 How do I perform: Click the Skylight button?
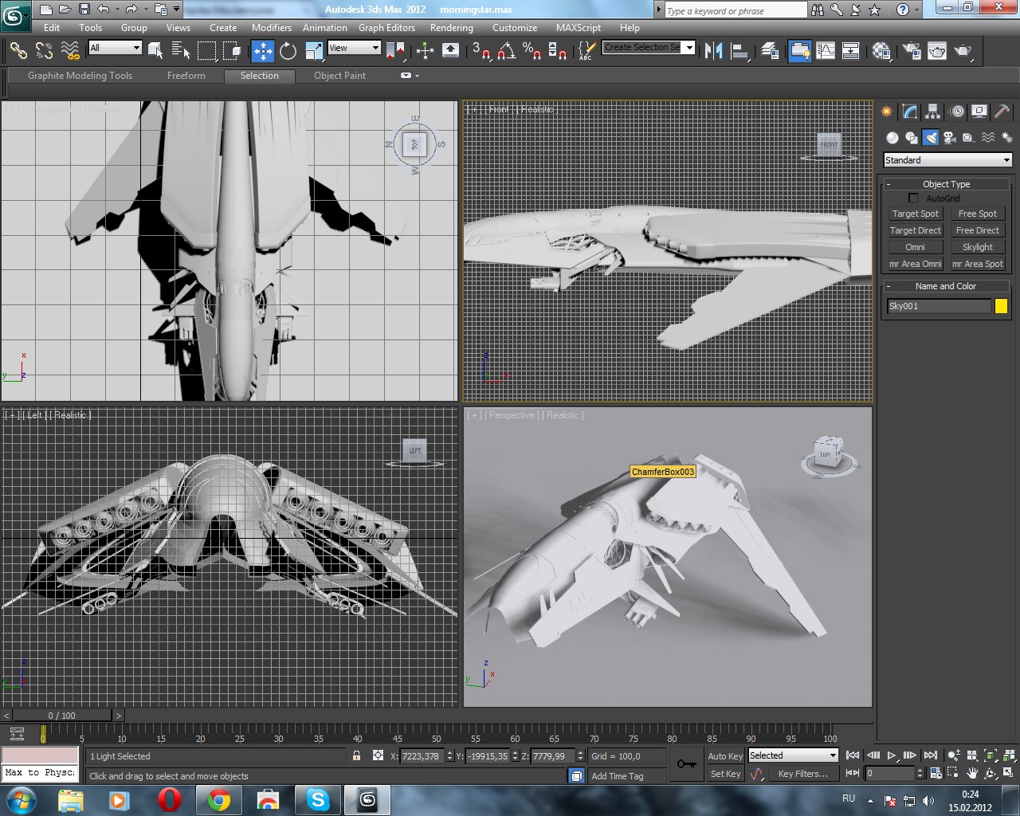977,247
